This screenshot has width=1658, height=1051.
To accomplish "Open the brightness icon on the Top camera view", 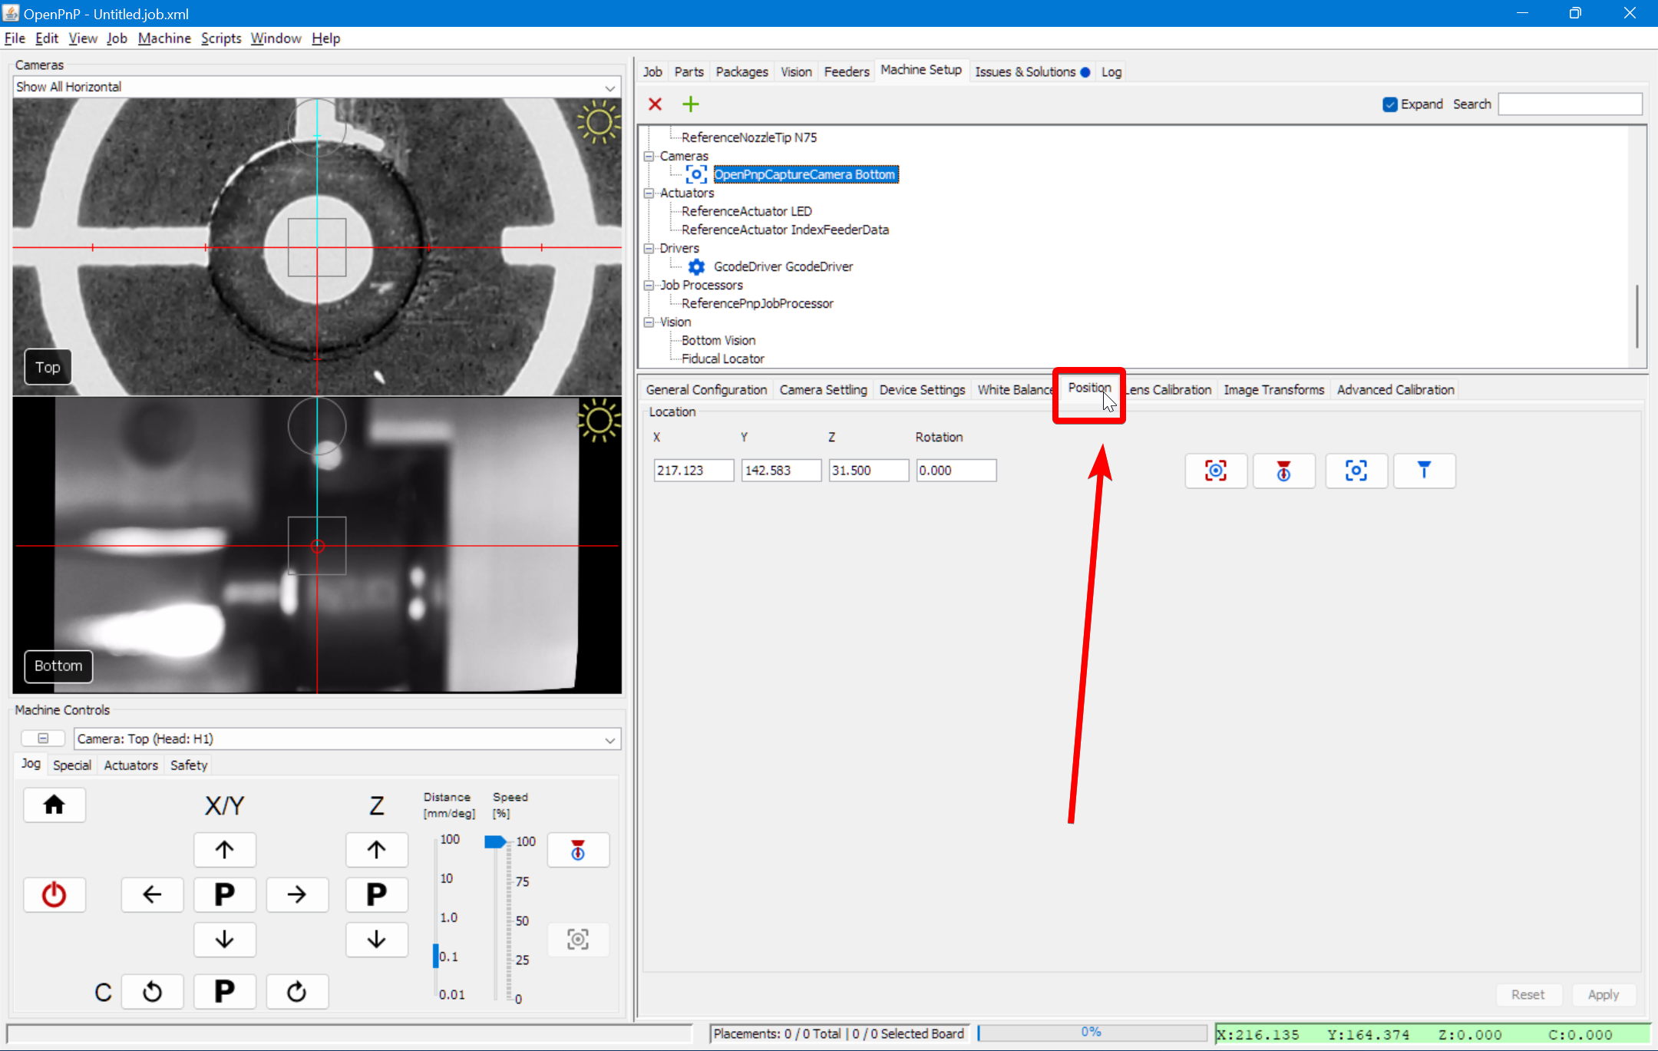I will click(x=599, y=121).
